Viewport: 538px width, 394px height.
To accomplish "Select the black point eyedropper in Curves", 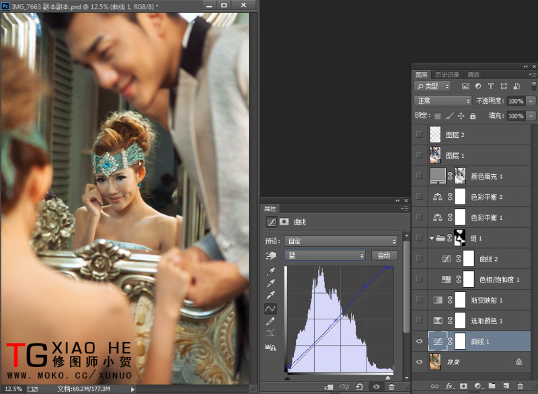I will pyautogui.click(x=271, y=272).
